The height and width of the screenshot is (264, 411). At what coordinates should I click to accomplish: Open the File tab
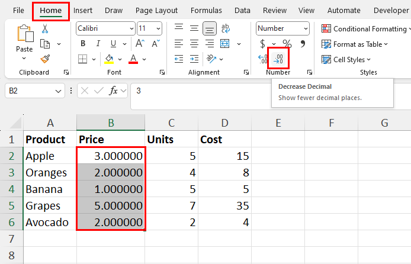tap(18, 11)
